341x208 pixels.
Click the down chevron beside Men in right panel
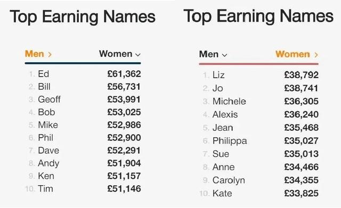[225, 55]
